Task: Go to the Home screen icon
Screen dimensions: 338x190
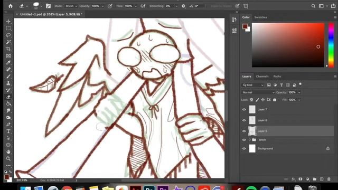Action: point(11,6)
